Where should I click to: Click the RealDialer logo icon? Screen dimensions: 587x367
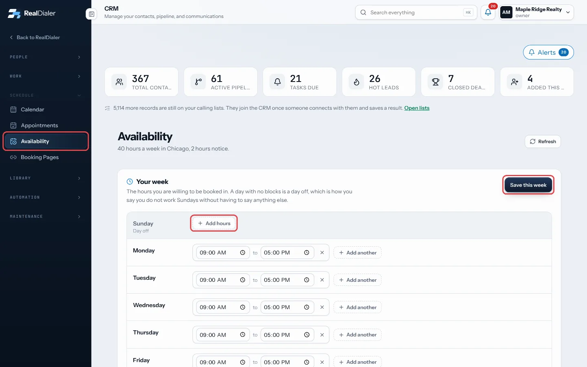pyautogui.click(x=14, y=13)
